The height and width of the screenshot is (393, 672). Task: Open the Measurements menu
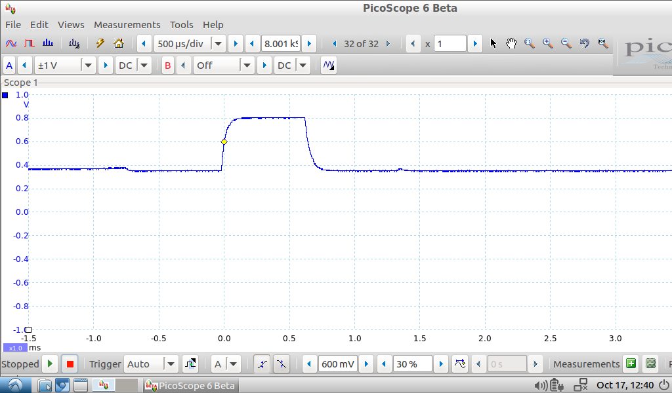[x=127, y=25]
